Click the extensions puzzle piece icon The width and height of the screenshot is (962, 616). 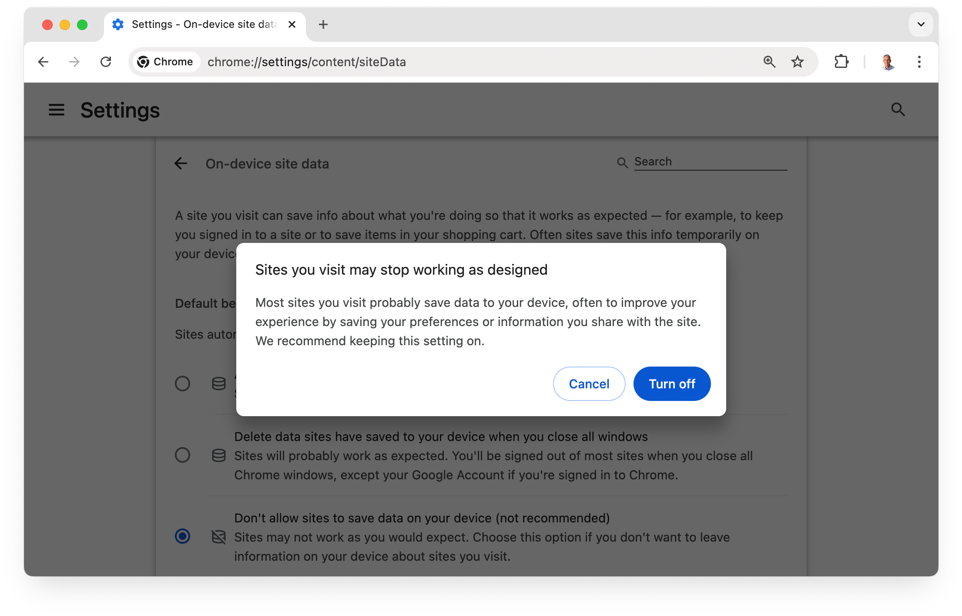click(x=841, y=62)
